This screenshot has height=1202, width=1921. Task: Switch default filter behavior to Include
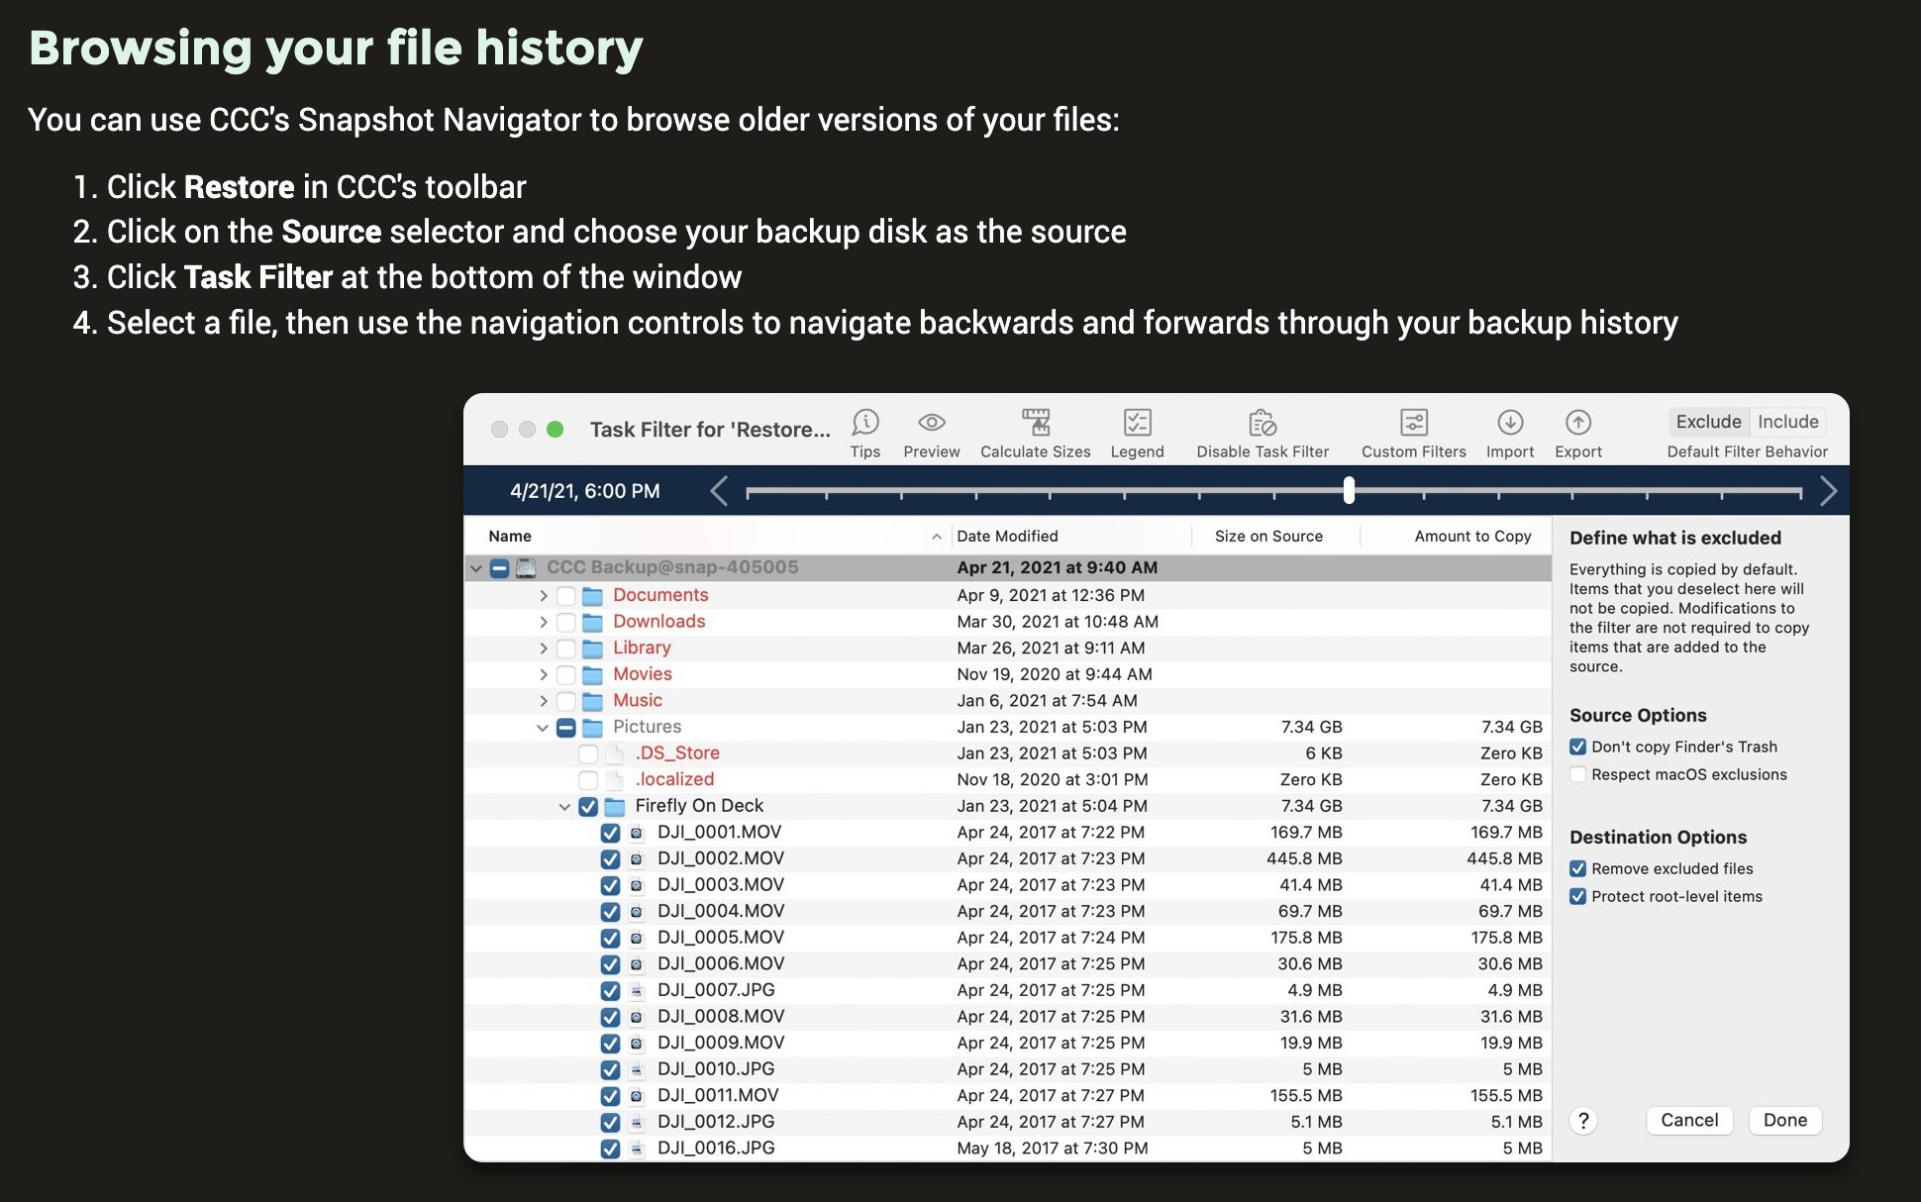tap(1787, 422)
